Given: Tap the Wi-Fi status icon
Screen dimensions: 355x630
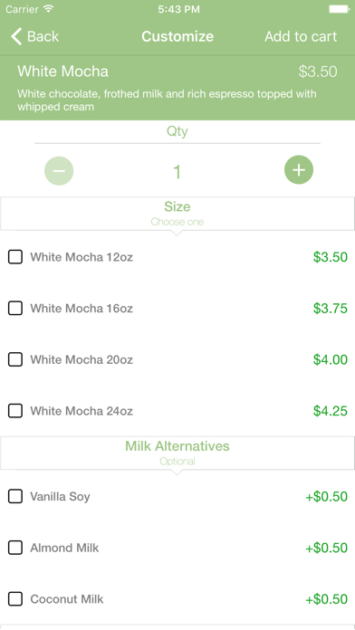Looking at the screenshot, I should 49,9.
